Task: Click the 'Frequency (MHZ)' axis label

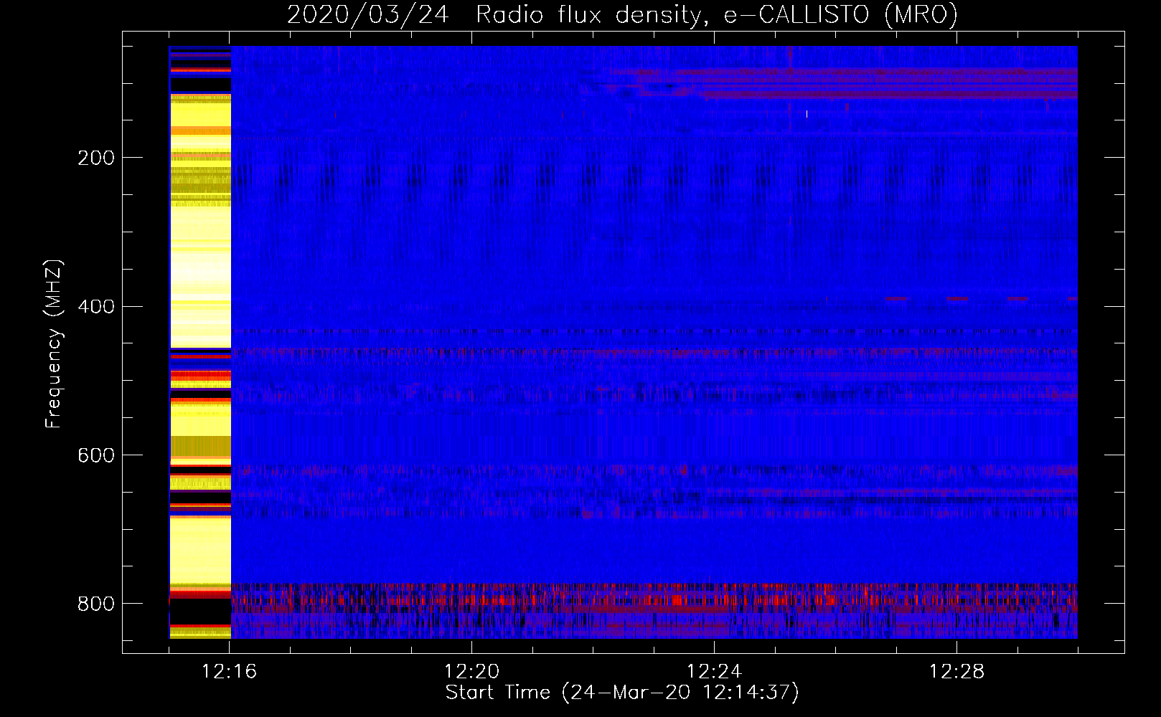Action: (54, 343)
